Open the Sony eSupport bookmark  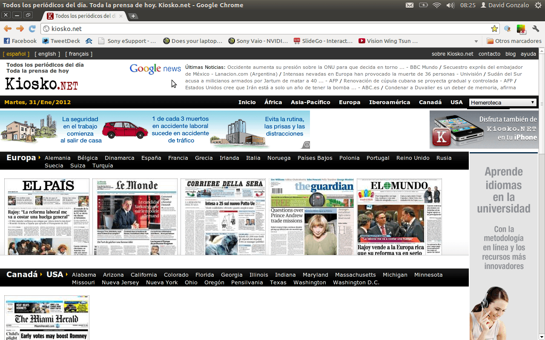[127, 41]
